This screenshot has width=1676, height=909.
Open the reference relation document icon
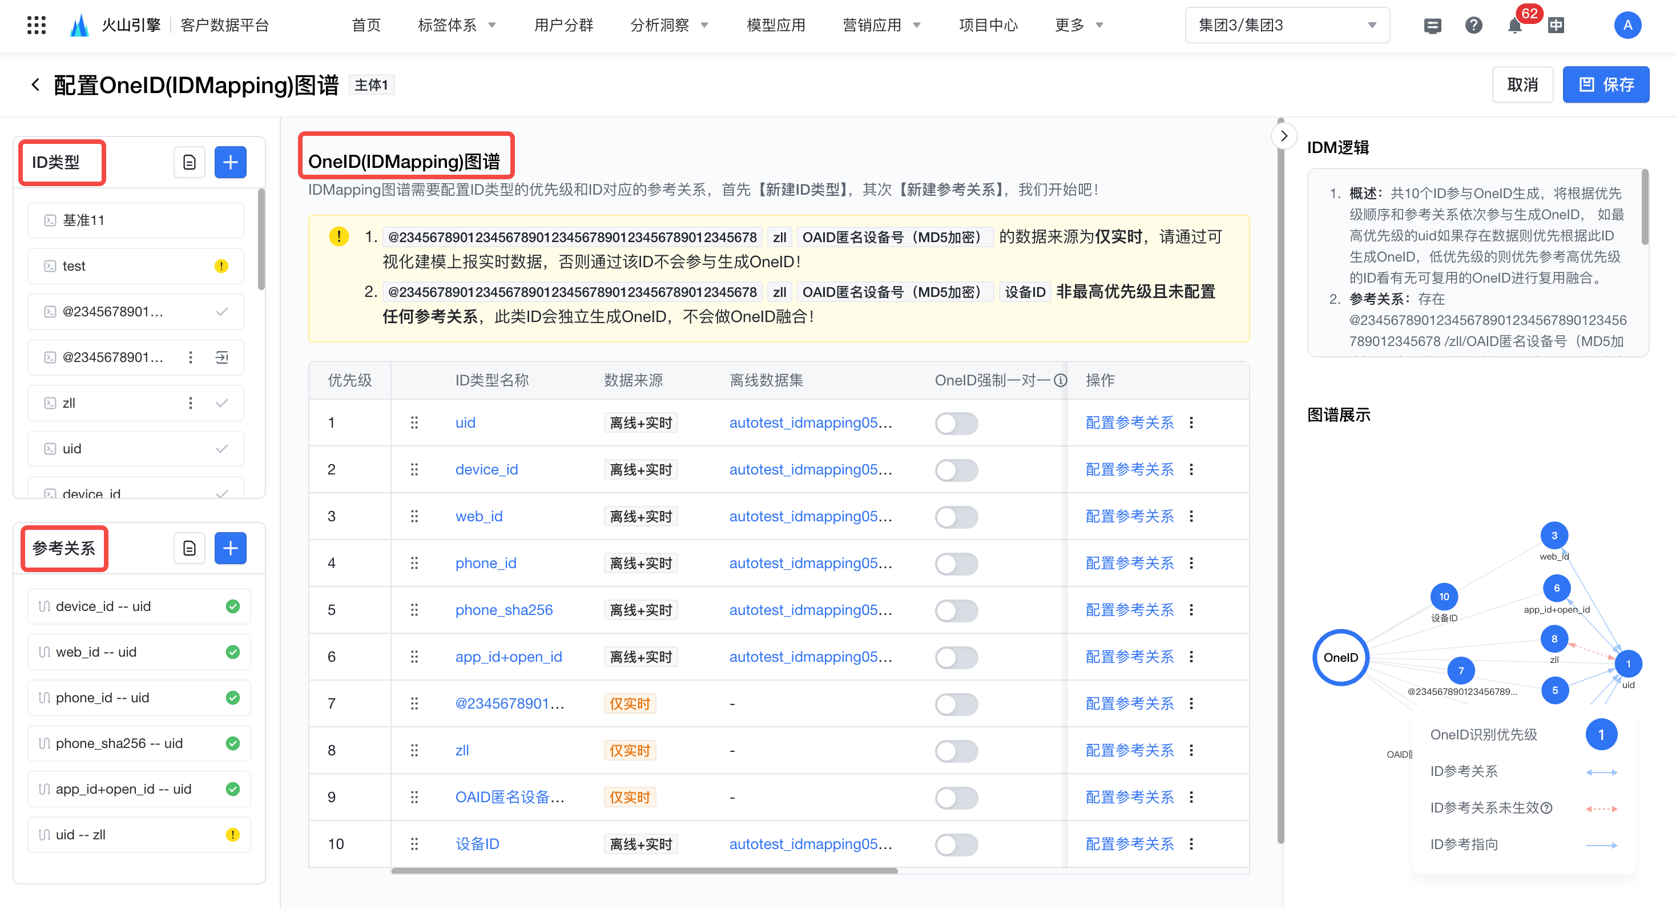190,548
